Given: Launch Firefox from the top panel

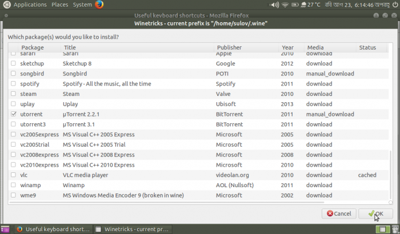Looking at the screenshot, I should [100, 5].
